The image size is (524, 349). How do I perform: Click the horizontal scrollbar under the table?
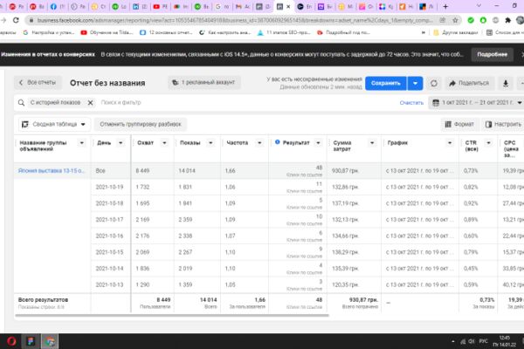(x=172, y=315)
